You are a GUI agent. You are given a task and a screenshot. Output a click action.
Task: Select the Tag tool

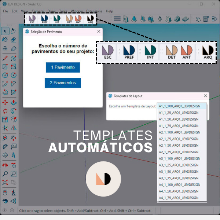point(14,48)
